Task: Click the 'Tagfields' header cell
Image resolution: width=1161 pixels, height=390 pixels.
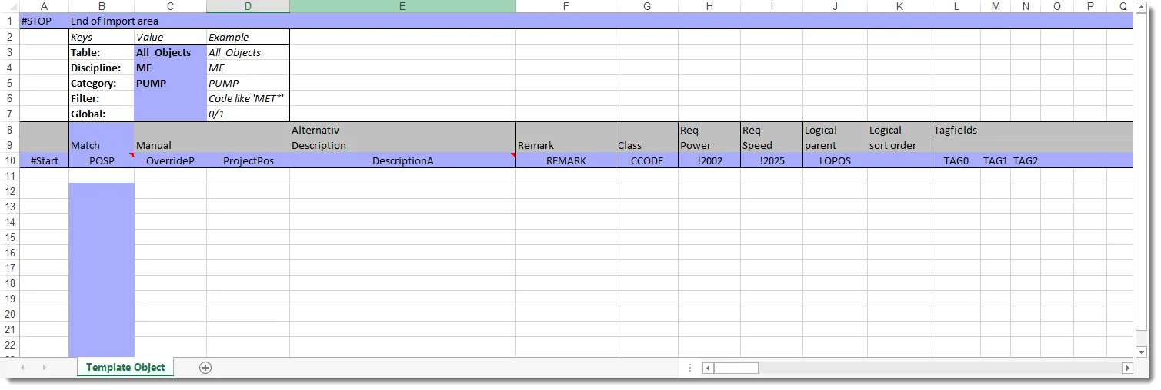Action: tap(956, 130)
